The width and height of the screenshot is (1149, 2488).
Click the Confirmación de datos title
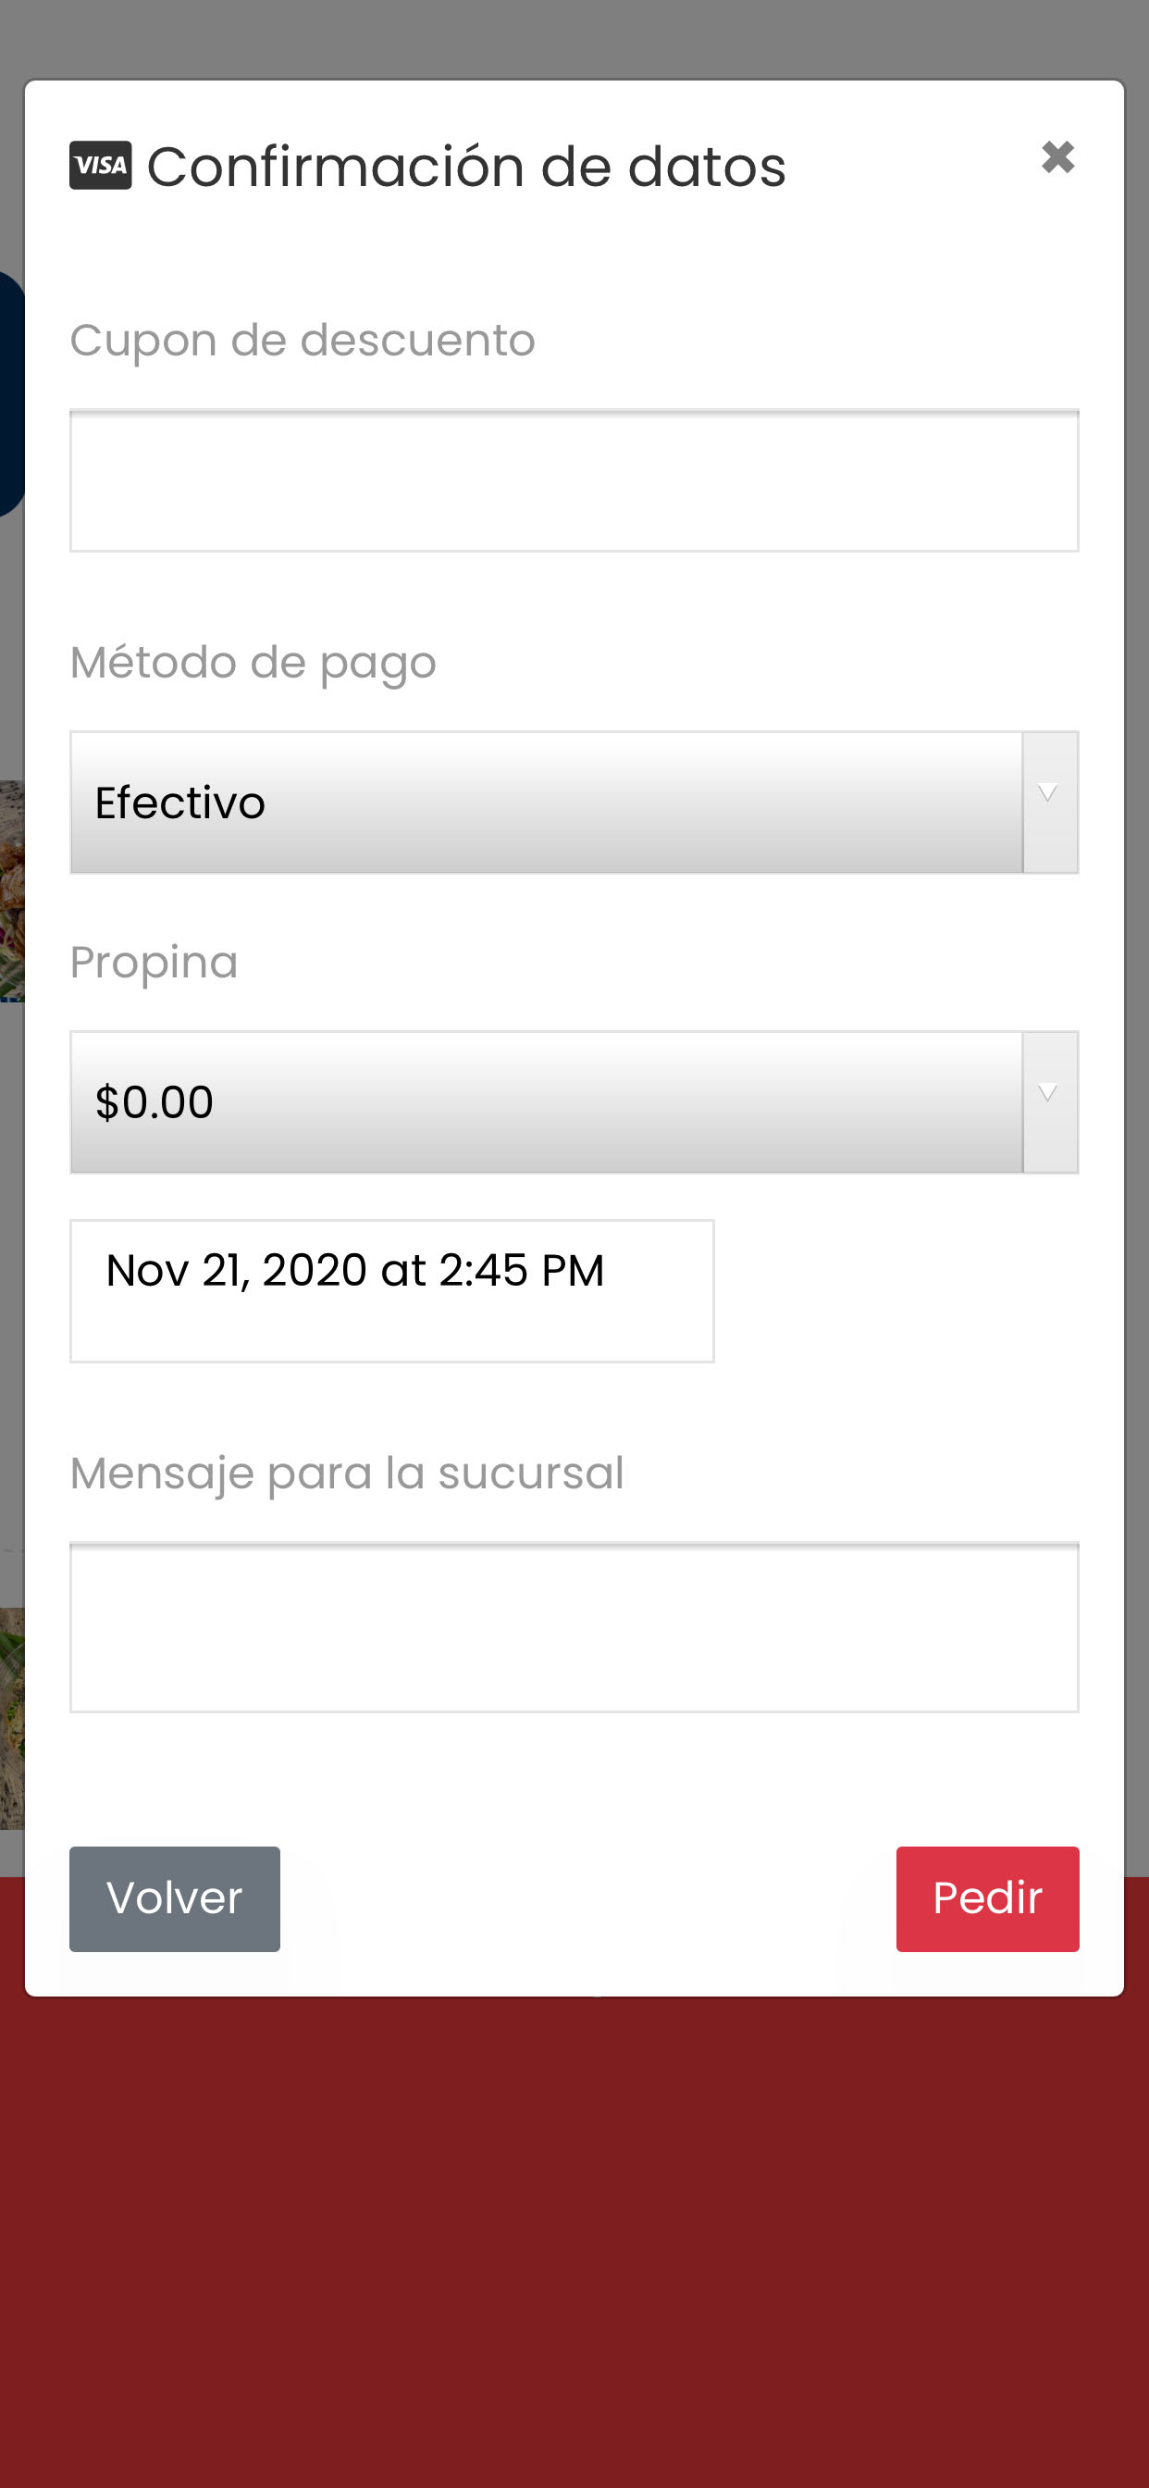pos(466,166)
